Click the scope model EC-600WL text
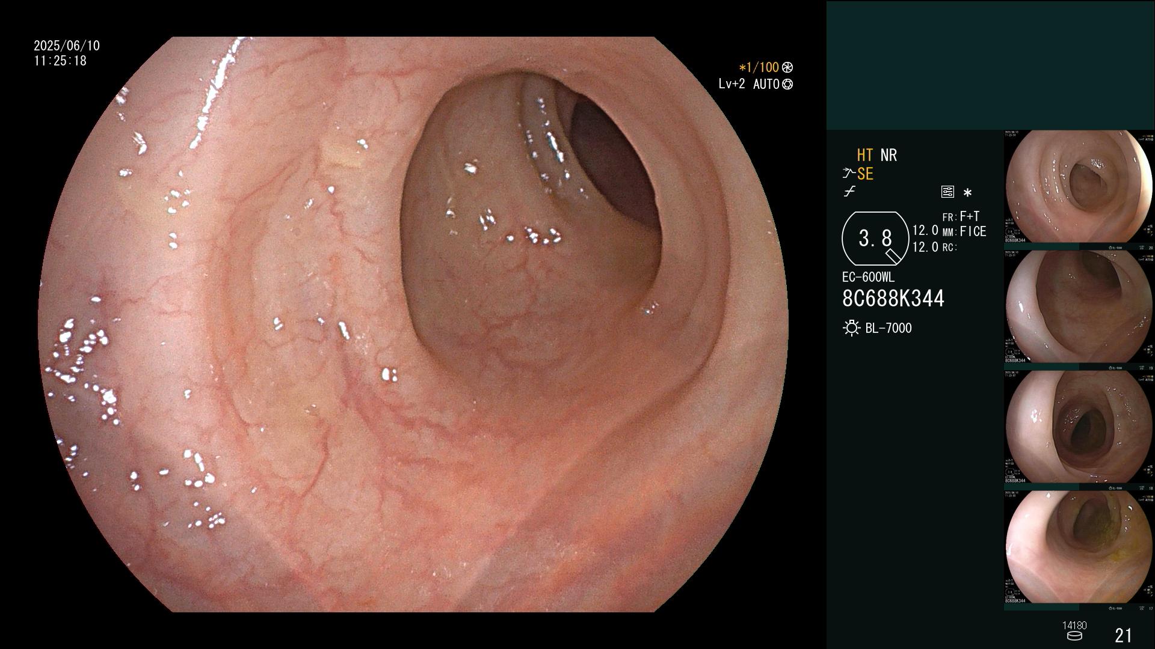The width and height of the screenshot is (1155, 649). (x=868, y=277)
